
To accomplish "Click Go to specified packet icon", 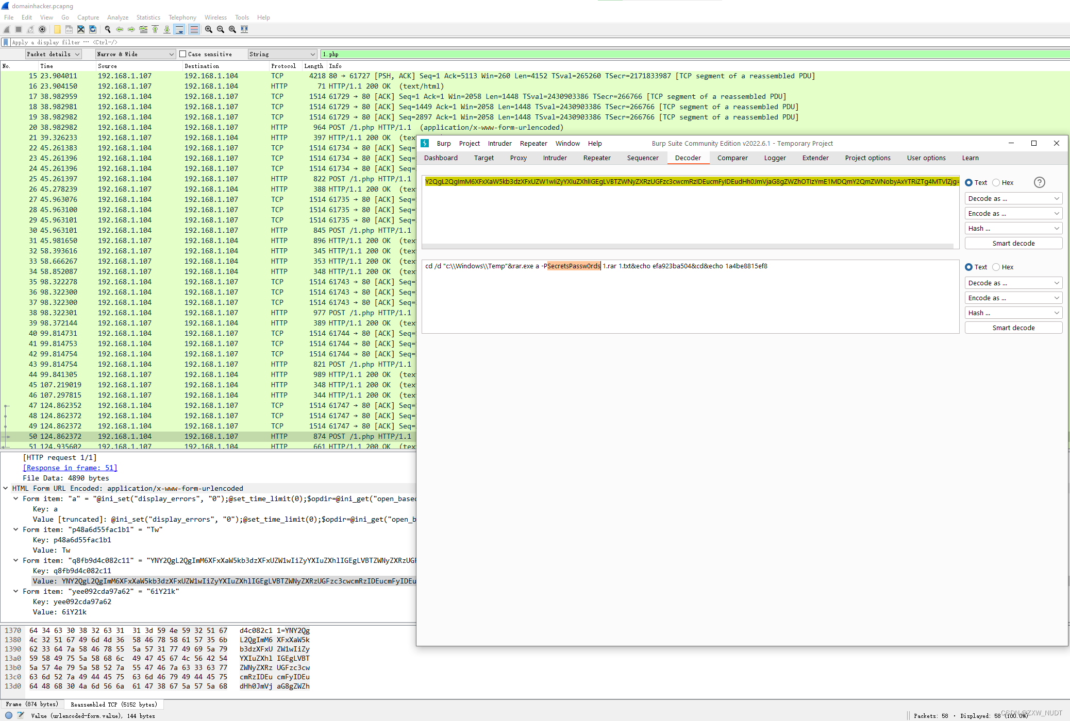I will click(143, 29).
